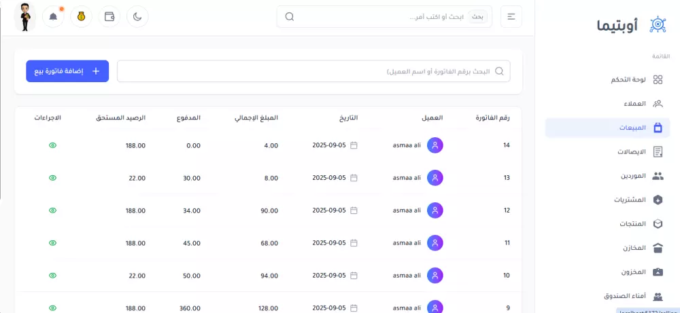Click the رقم الفاتورة column header
The image size is (680, 313).
[x=492, y=117]
